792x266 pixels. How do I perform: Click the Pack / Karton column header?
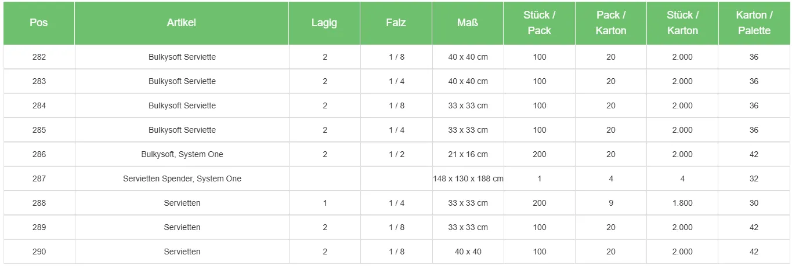[611, 23]
